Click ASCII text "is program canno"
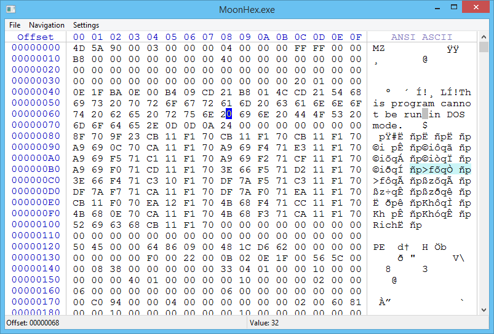This screenshot has width=494, height=334. coord(422,104)
